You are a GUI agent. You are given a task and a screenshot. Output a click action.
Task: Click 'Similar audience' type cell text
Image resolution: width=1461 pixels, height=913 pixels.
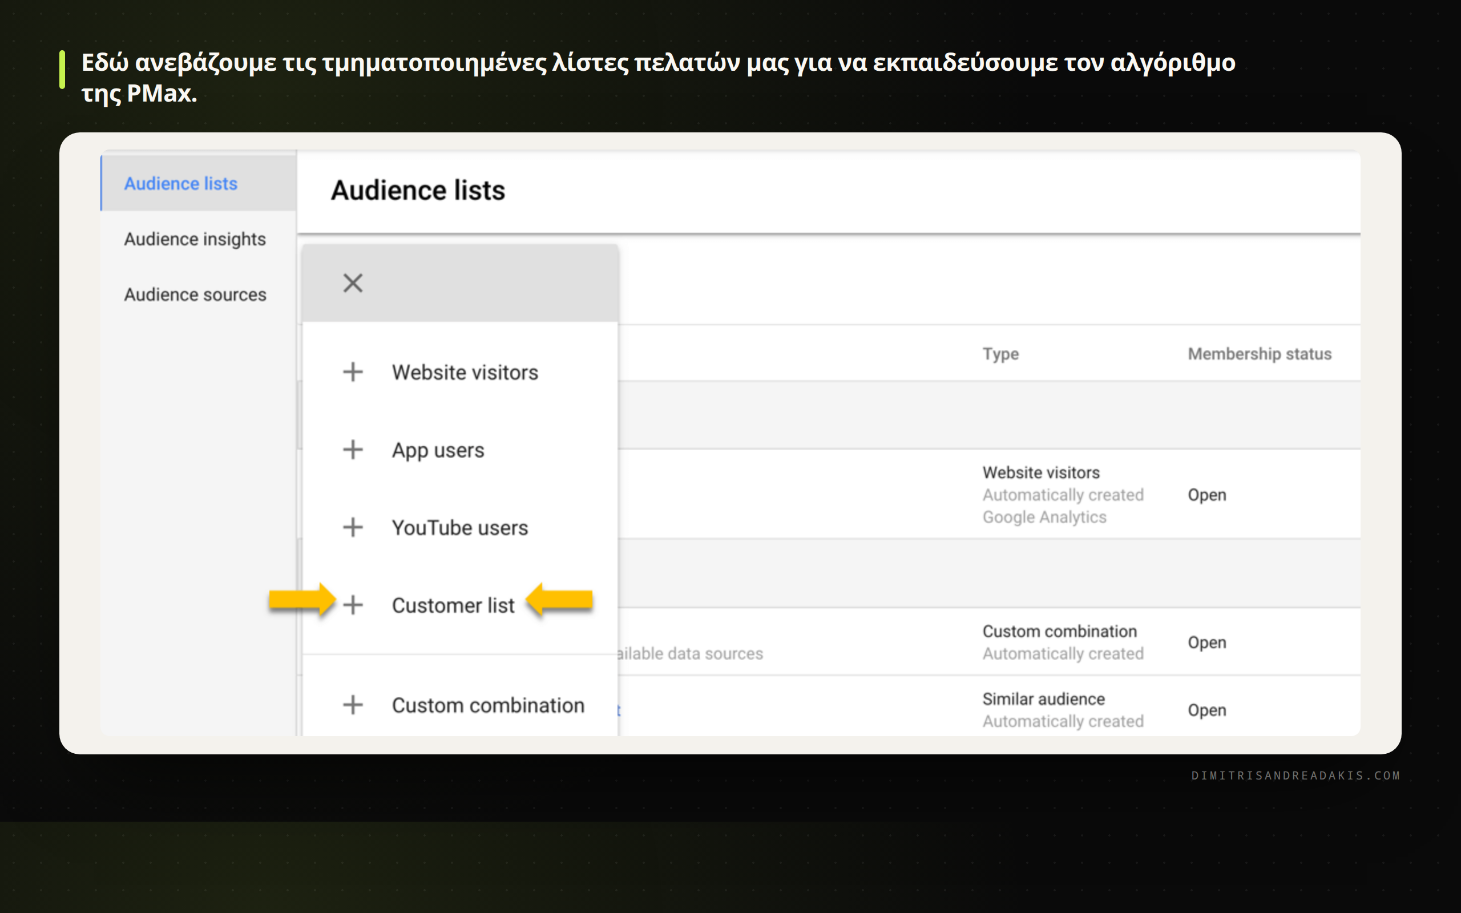tap(1043, 698)
